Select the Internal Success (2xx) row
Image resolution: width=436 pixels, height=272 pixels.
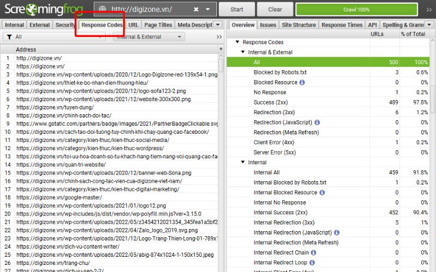328,212
